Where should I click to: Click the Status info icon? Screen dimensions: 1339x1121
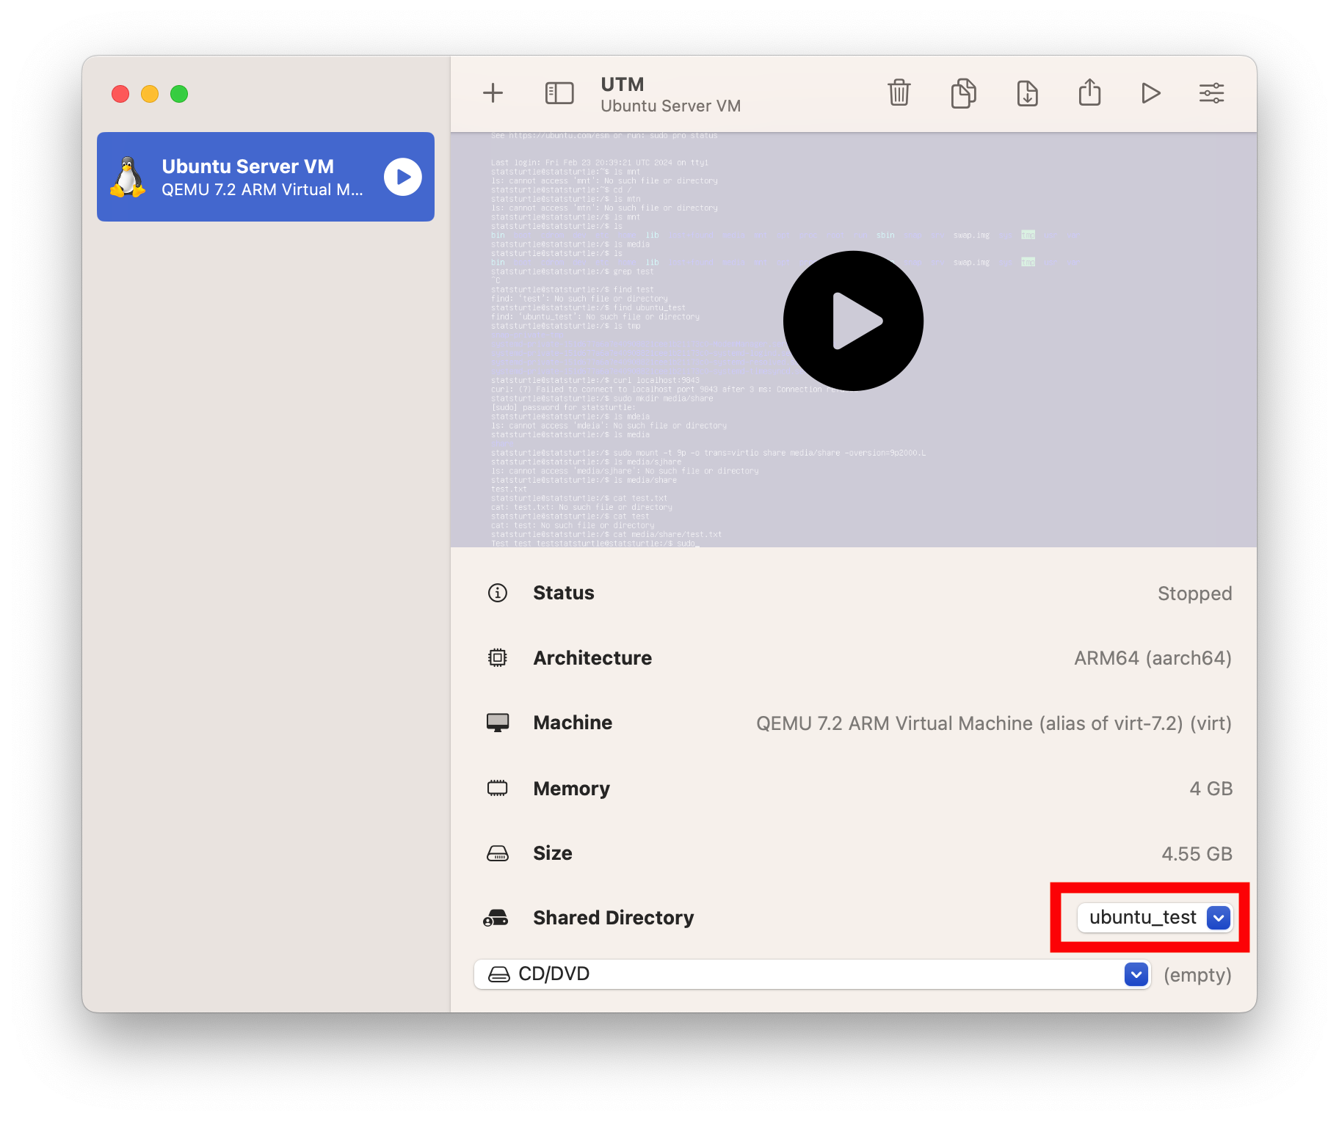498,593
